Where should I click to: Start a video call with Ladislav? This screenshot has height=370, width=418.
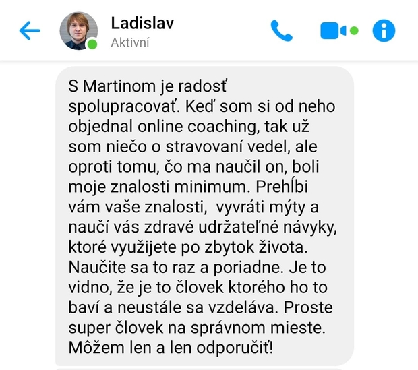tap(333, 30)
